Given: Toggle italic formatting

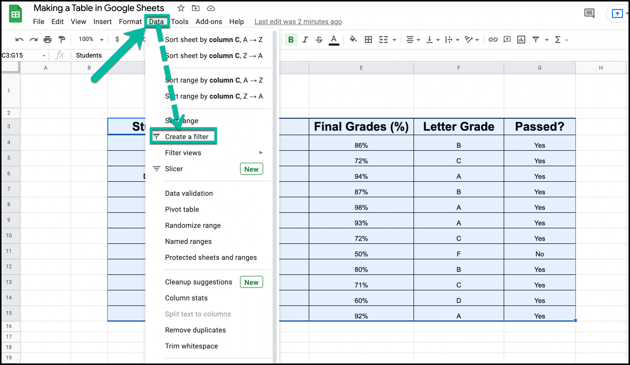Looking at the screenshot, I should click(305, 39).
